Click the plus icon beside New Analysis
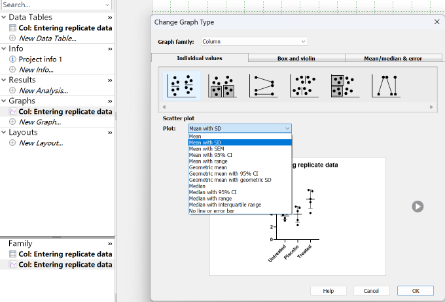The height and width of the screenshot is (302, 445). tap(12, 91)
